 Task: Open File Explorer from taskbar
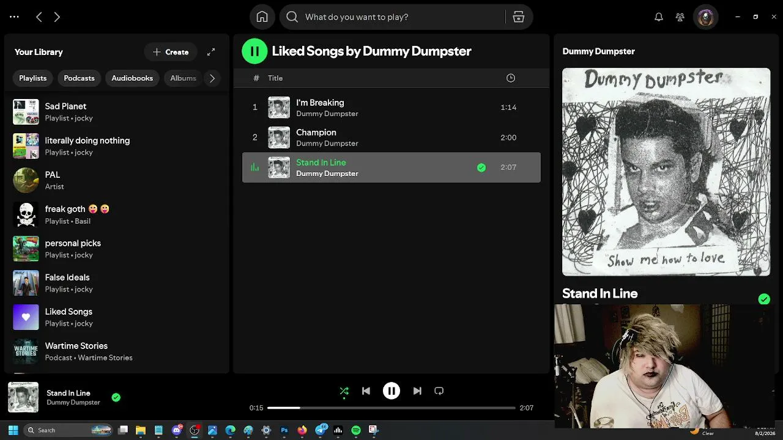click(141, 430)
